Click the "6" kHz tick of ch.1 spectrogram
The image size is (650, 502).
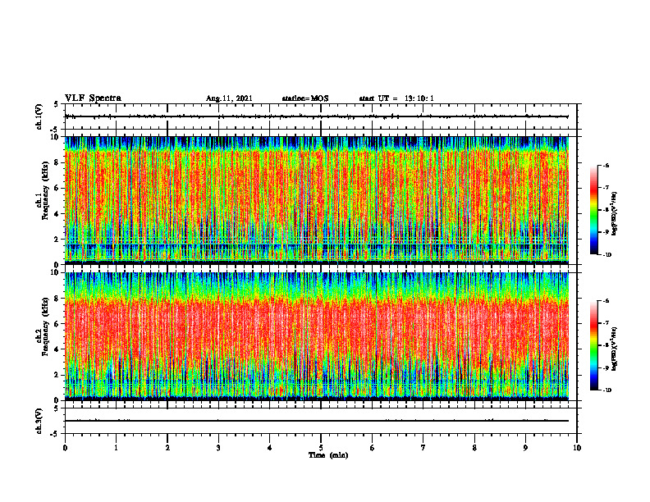coord(57,188)
